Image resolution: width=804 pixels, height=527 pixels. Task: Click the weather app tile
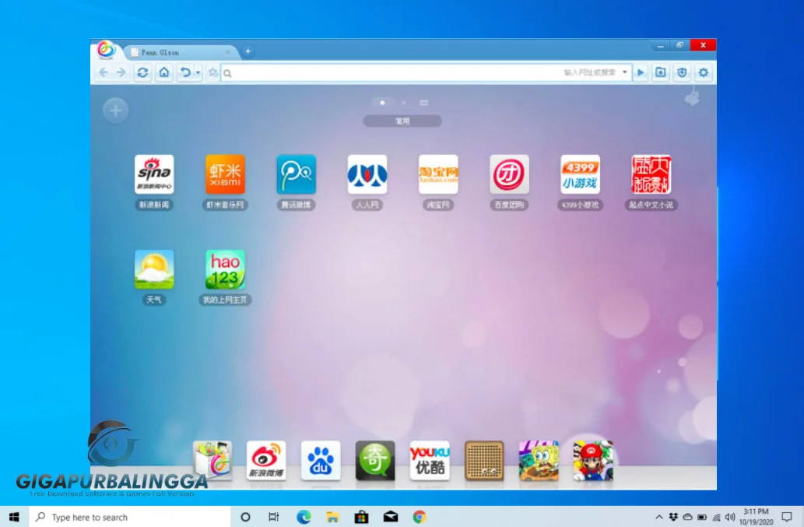153,269
